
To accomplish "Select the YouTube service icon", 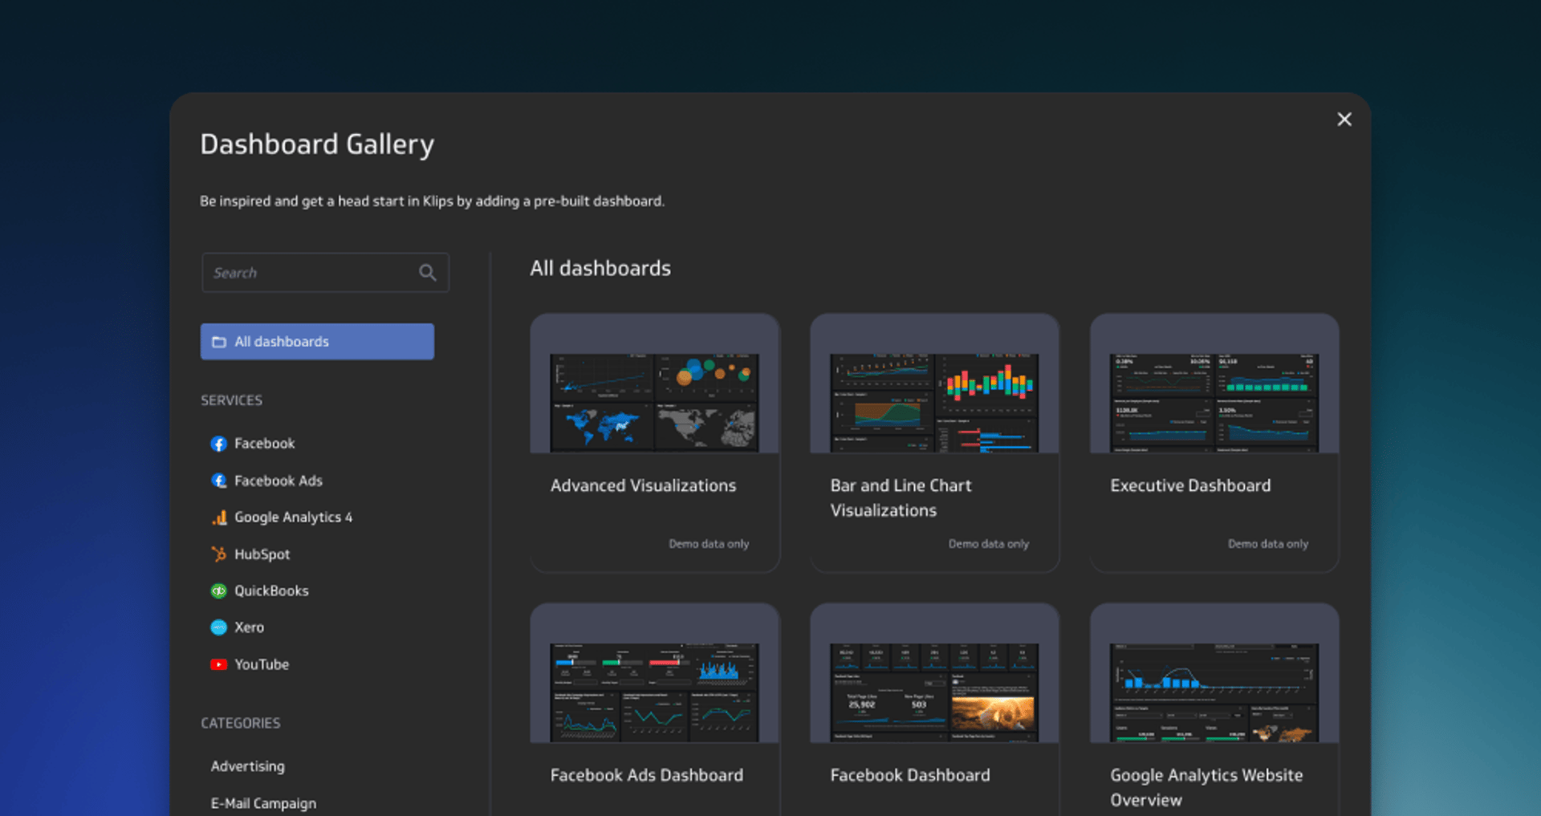I will tap(218, 664).
